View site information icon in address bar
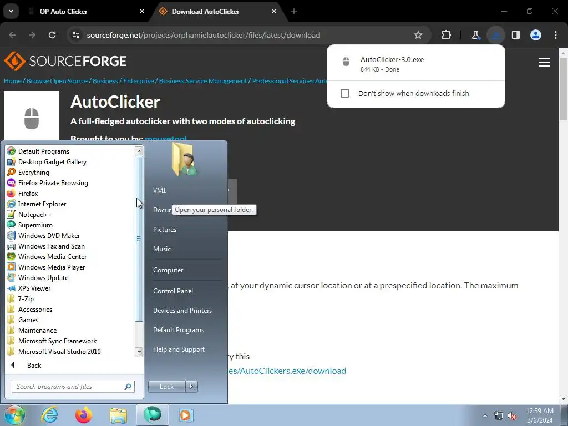Image resolution: width=568 pixels, height=426 pixels. tap(76, 35)
